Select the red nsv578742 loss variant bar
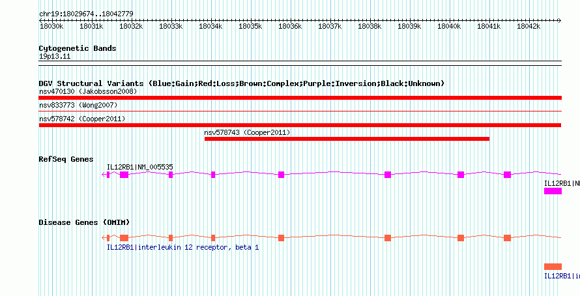This screenshot has height=296, width=580. [300, 125]
